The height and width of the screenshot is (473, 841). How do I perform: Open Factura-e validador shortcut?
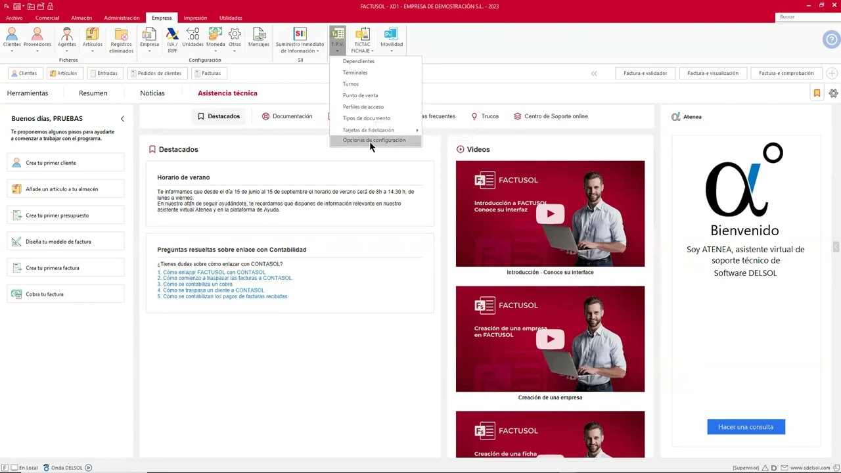[x=645, y=73]
